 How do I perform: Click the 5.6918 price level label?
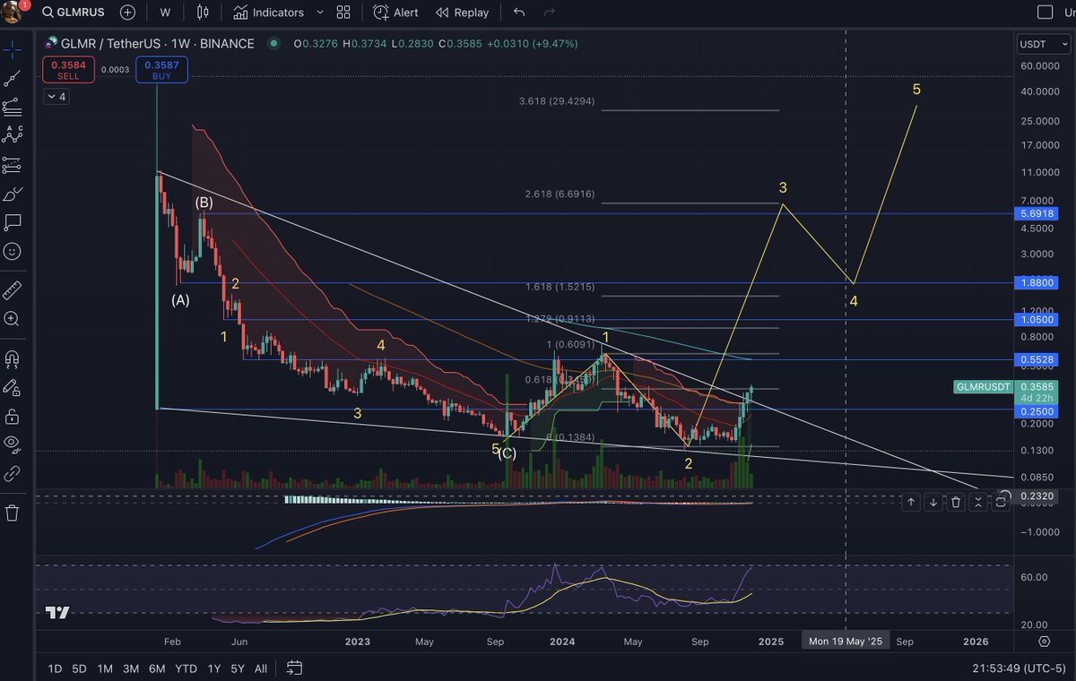point(1036,213)
